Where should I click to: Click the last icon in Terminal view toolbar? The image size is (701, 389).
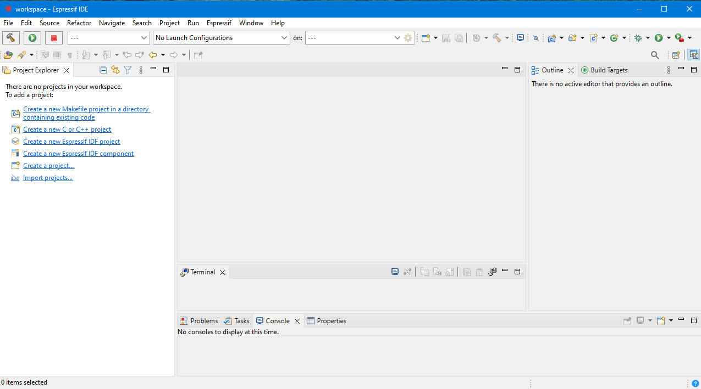(492, 272)
